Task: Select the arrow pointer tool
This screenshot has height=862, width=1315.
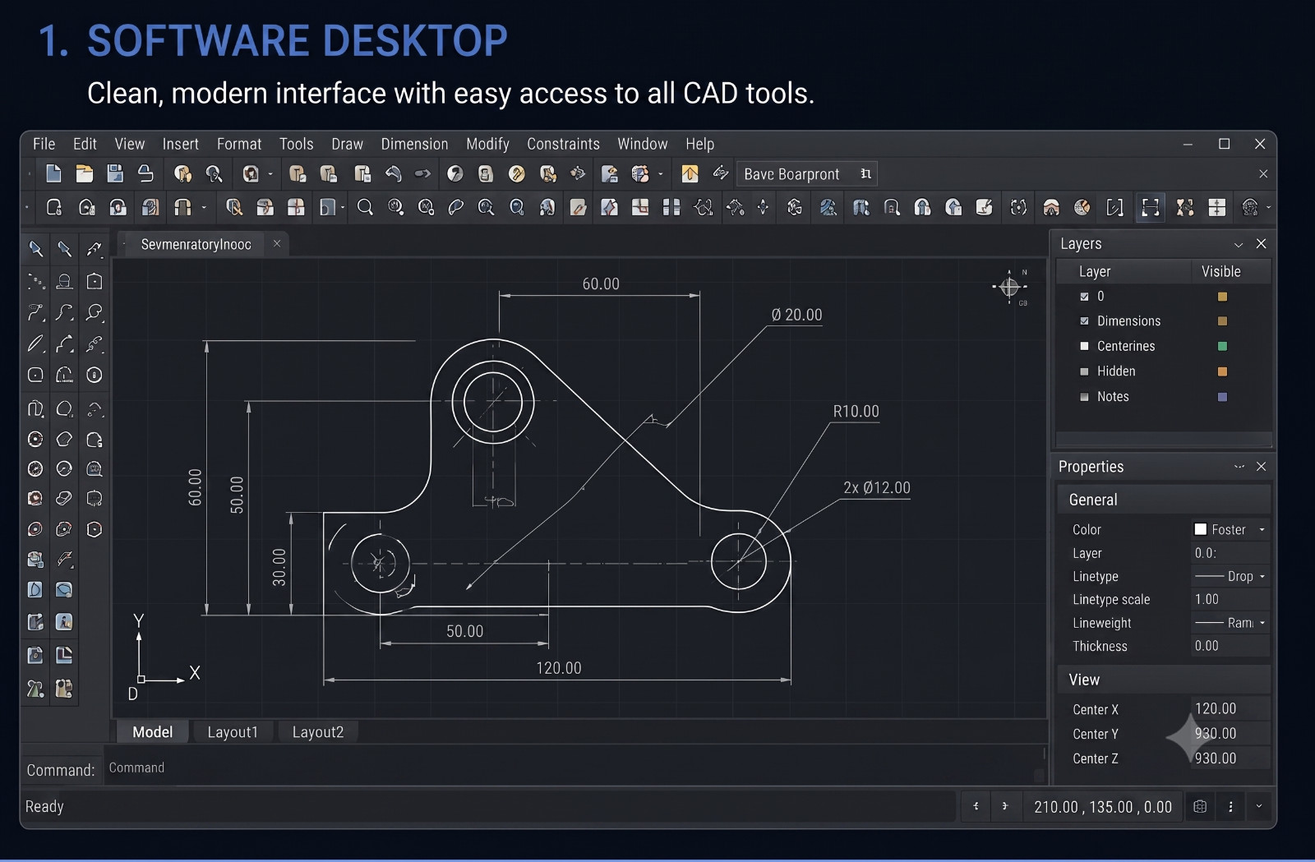Action: point(35,248)
